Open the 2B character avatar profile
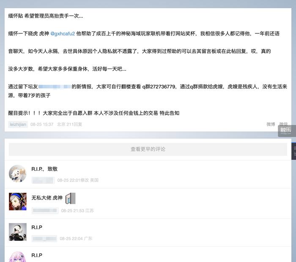The height and width of the screenshot is (262, 296). pyautogui.click(x=18, y=232)
